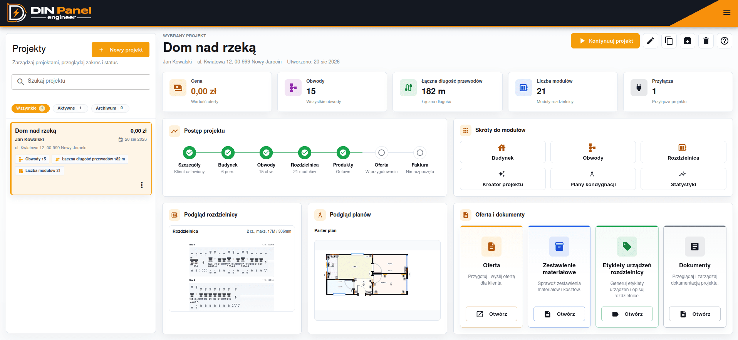Click Otwórz under Zestawienie materiałowe
The width and height of the screenshot is (738, 340).
point(559,314)
